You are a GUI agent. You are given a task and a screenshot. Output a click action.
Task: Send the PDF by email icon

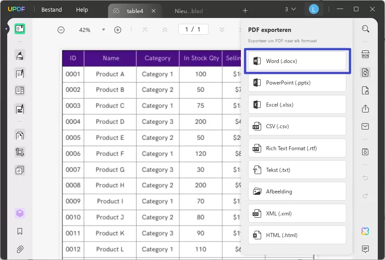point(365,126)
